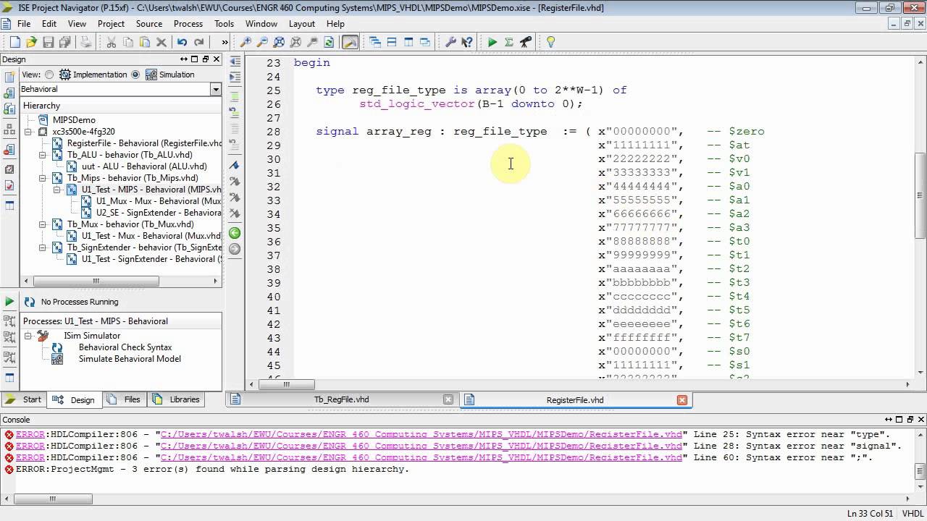This screenshot has width=927, height=521.
Task: Click the third ERROR link in console
Action: pyautogui.click(x=30, y=457)
